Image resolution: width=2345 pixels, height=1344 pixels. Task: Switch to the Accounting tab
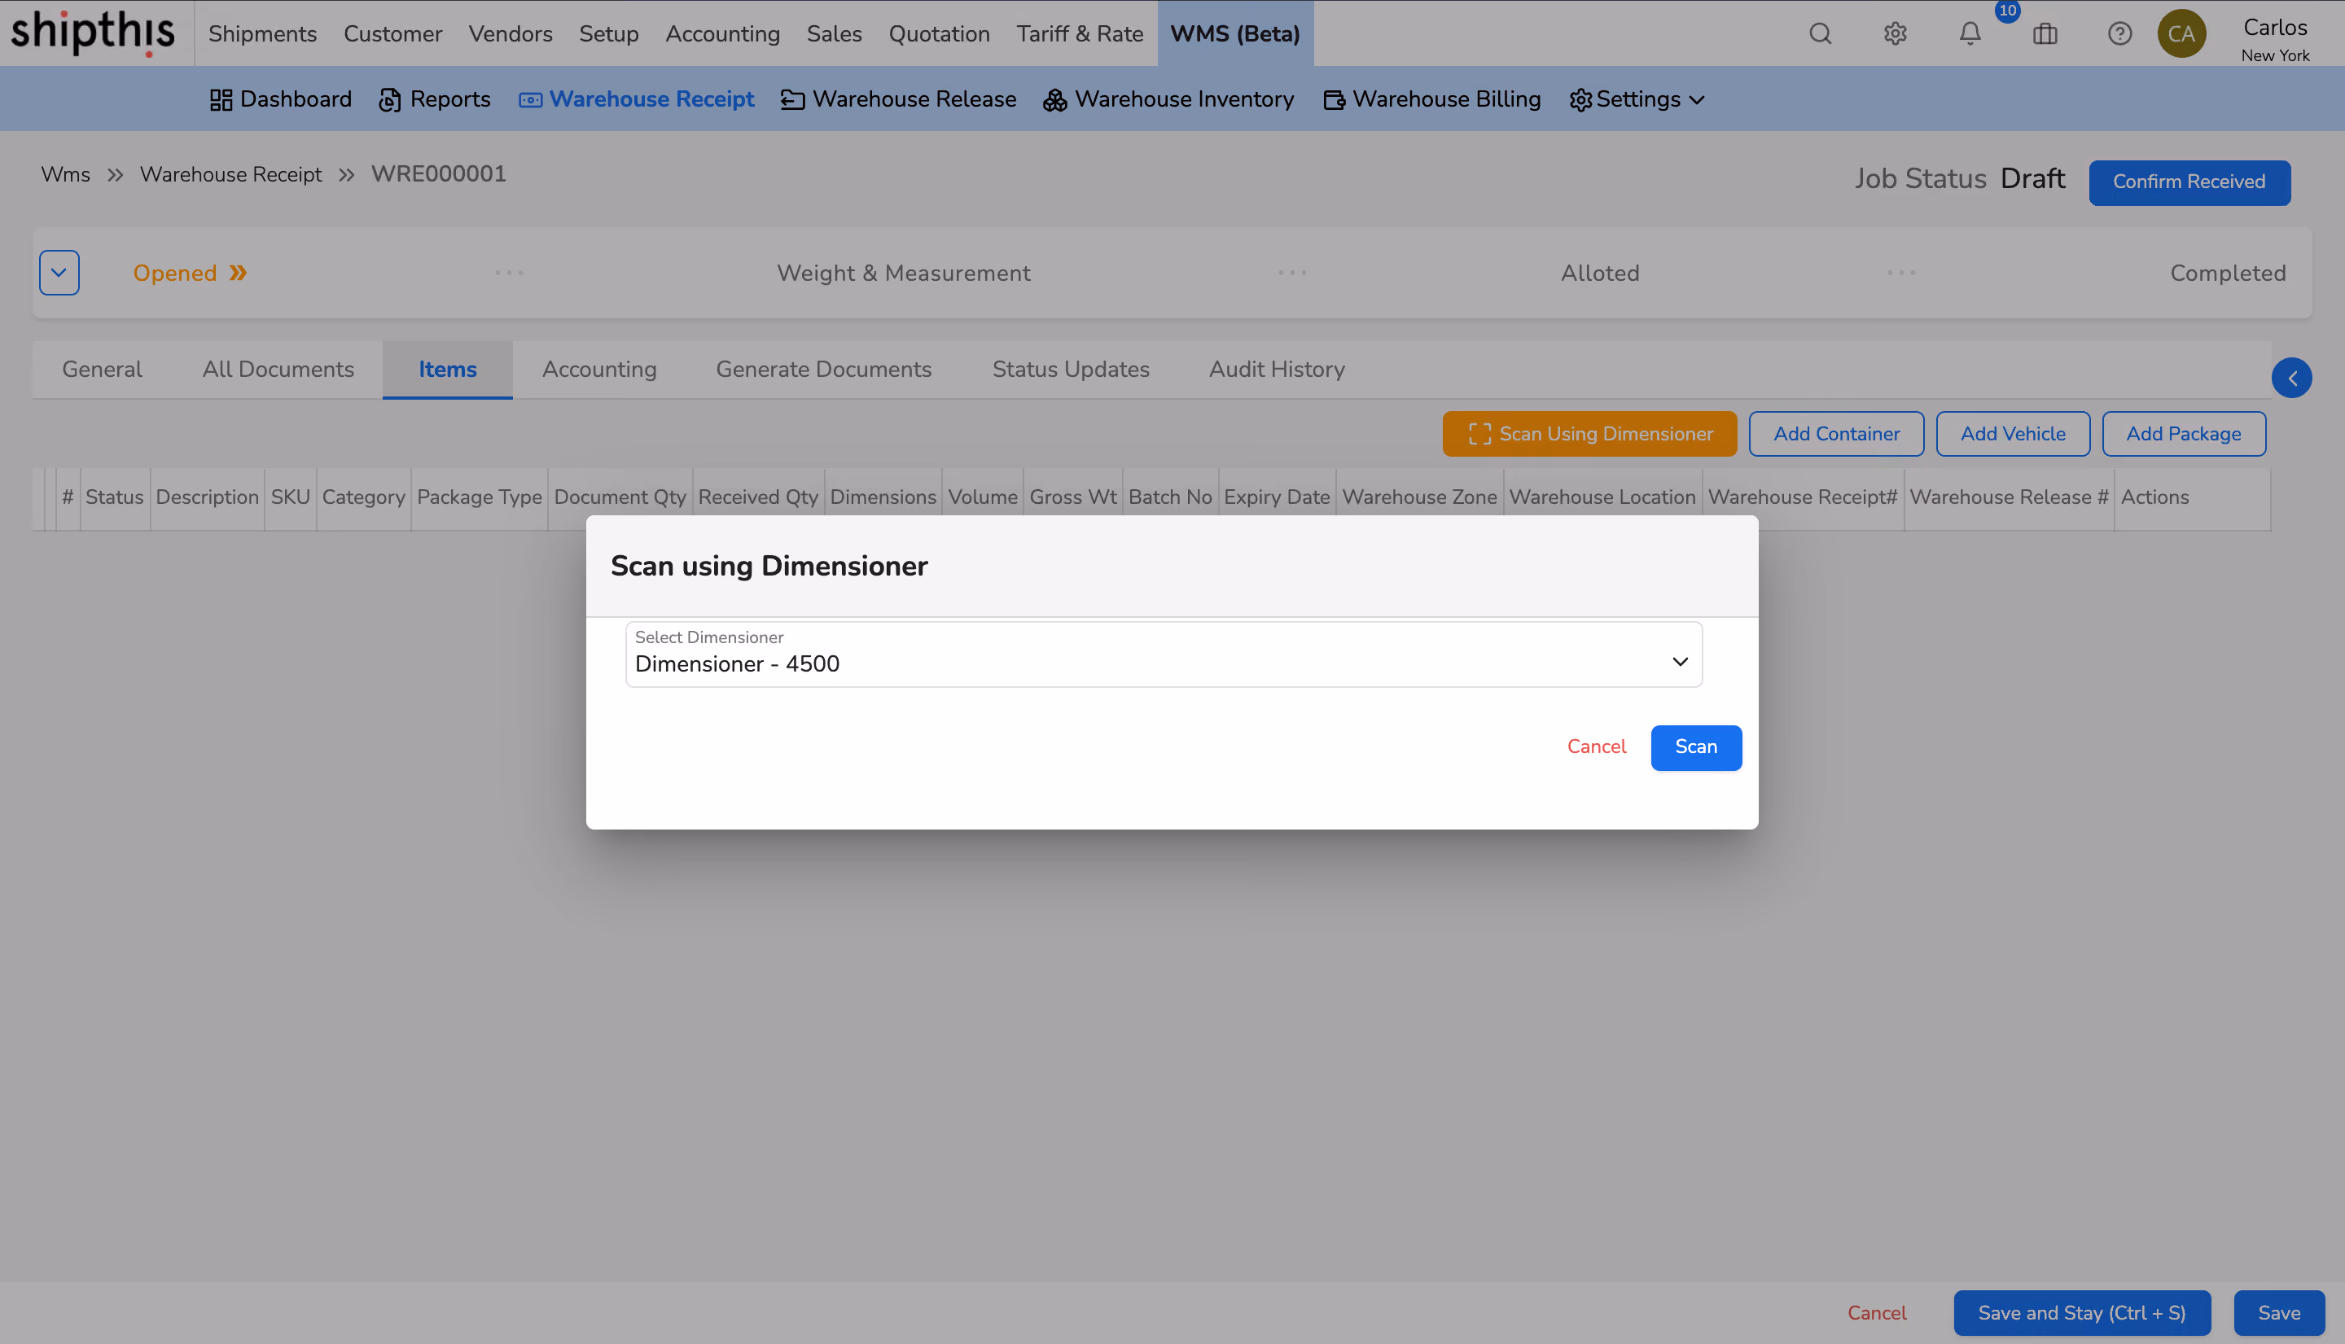coord(599,370)
